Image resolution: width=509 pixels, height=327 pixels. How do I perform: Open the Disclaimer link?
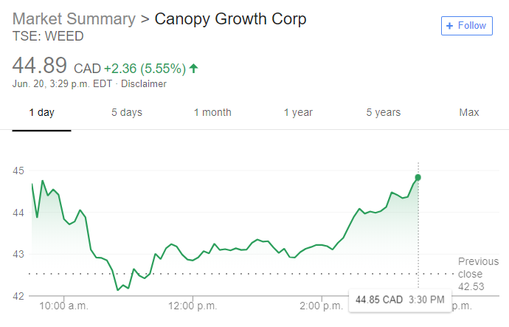point(144,83)
